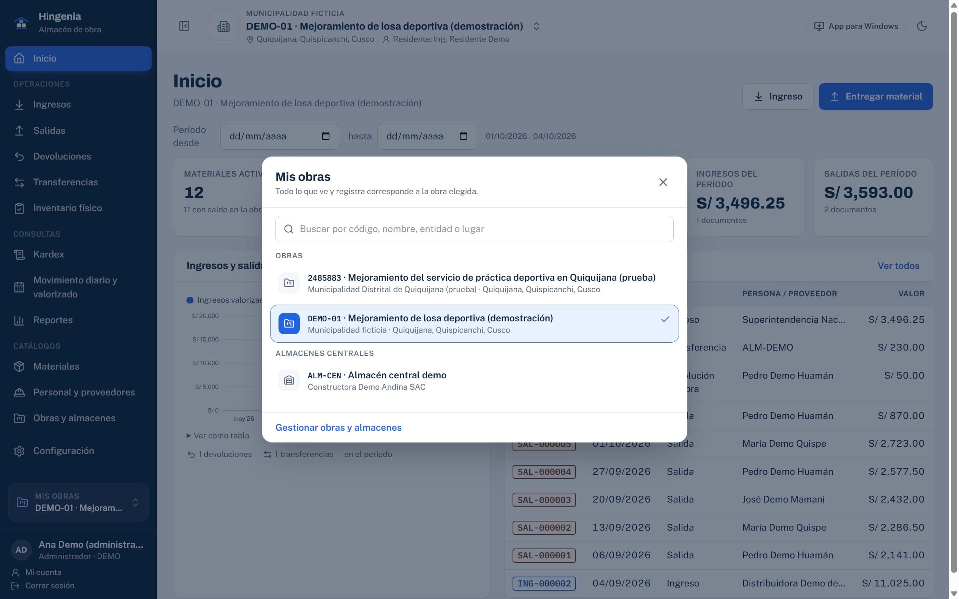Click the building icon in header
The height and width of the screenshot is (599, 959).
[223, 26]
